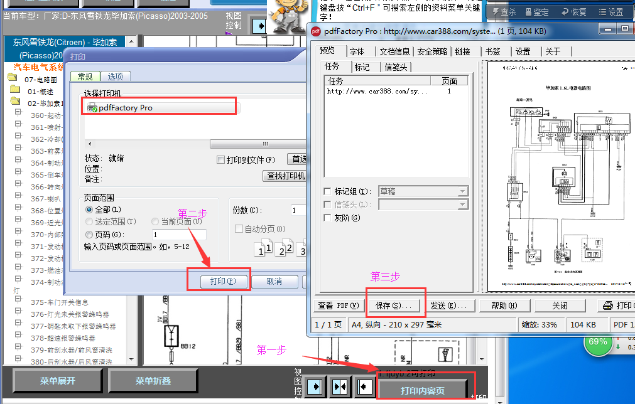
Task: Click the 查杀 lightning icon in the top toolbar
Action: pyautogui.click(x=496, y=12)
